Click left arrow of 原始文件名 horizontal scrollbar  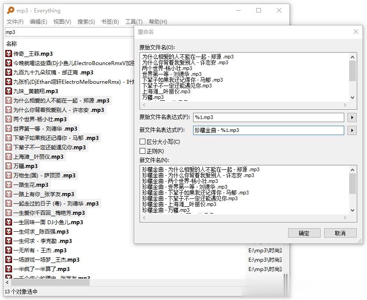(x=144, y=105)
